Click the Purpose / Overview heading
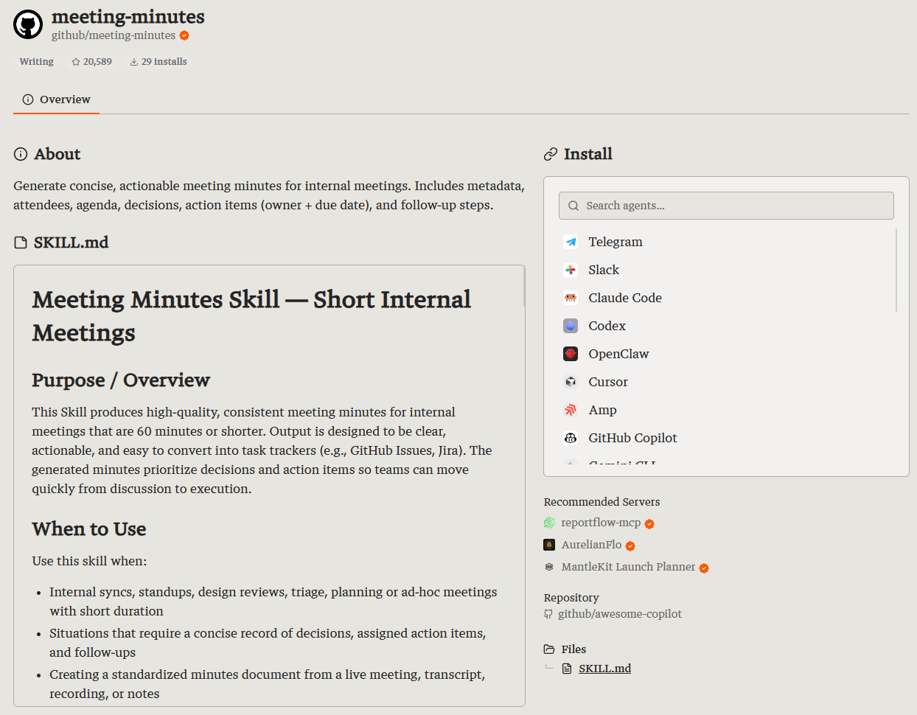The height and width of the screenshot is (715, 917). click(x=121, y=380)
